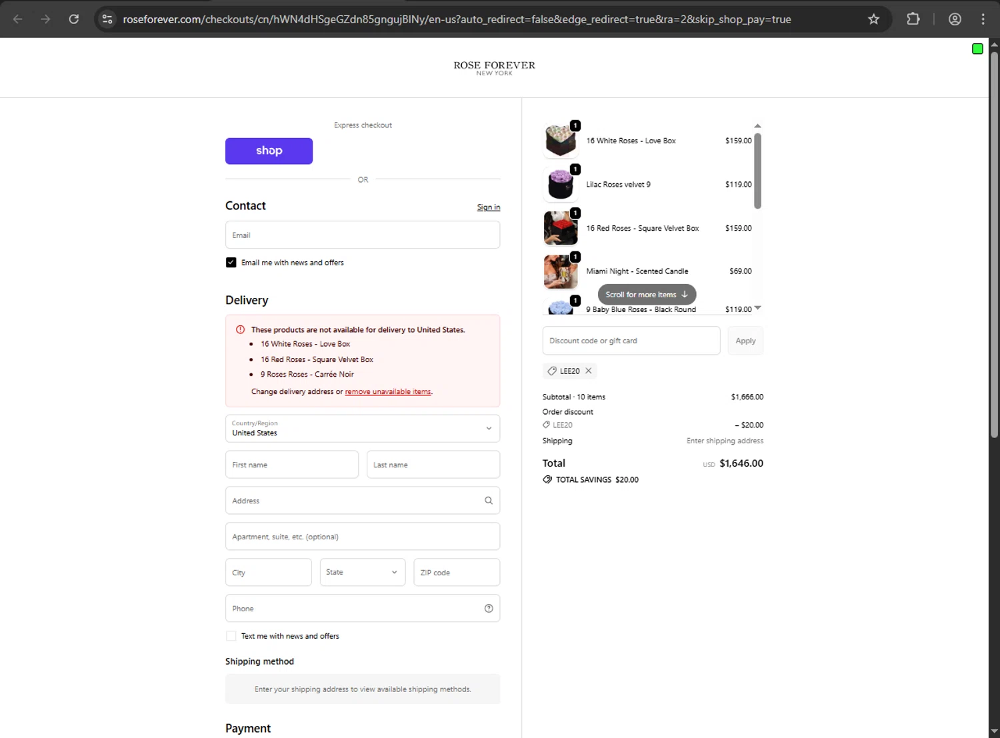Screen dimensions: 1000x738
Task: Click the delivery error alert icon
Action: pyautogui.click(x=241, y=329)
